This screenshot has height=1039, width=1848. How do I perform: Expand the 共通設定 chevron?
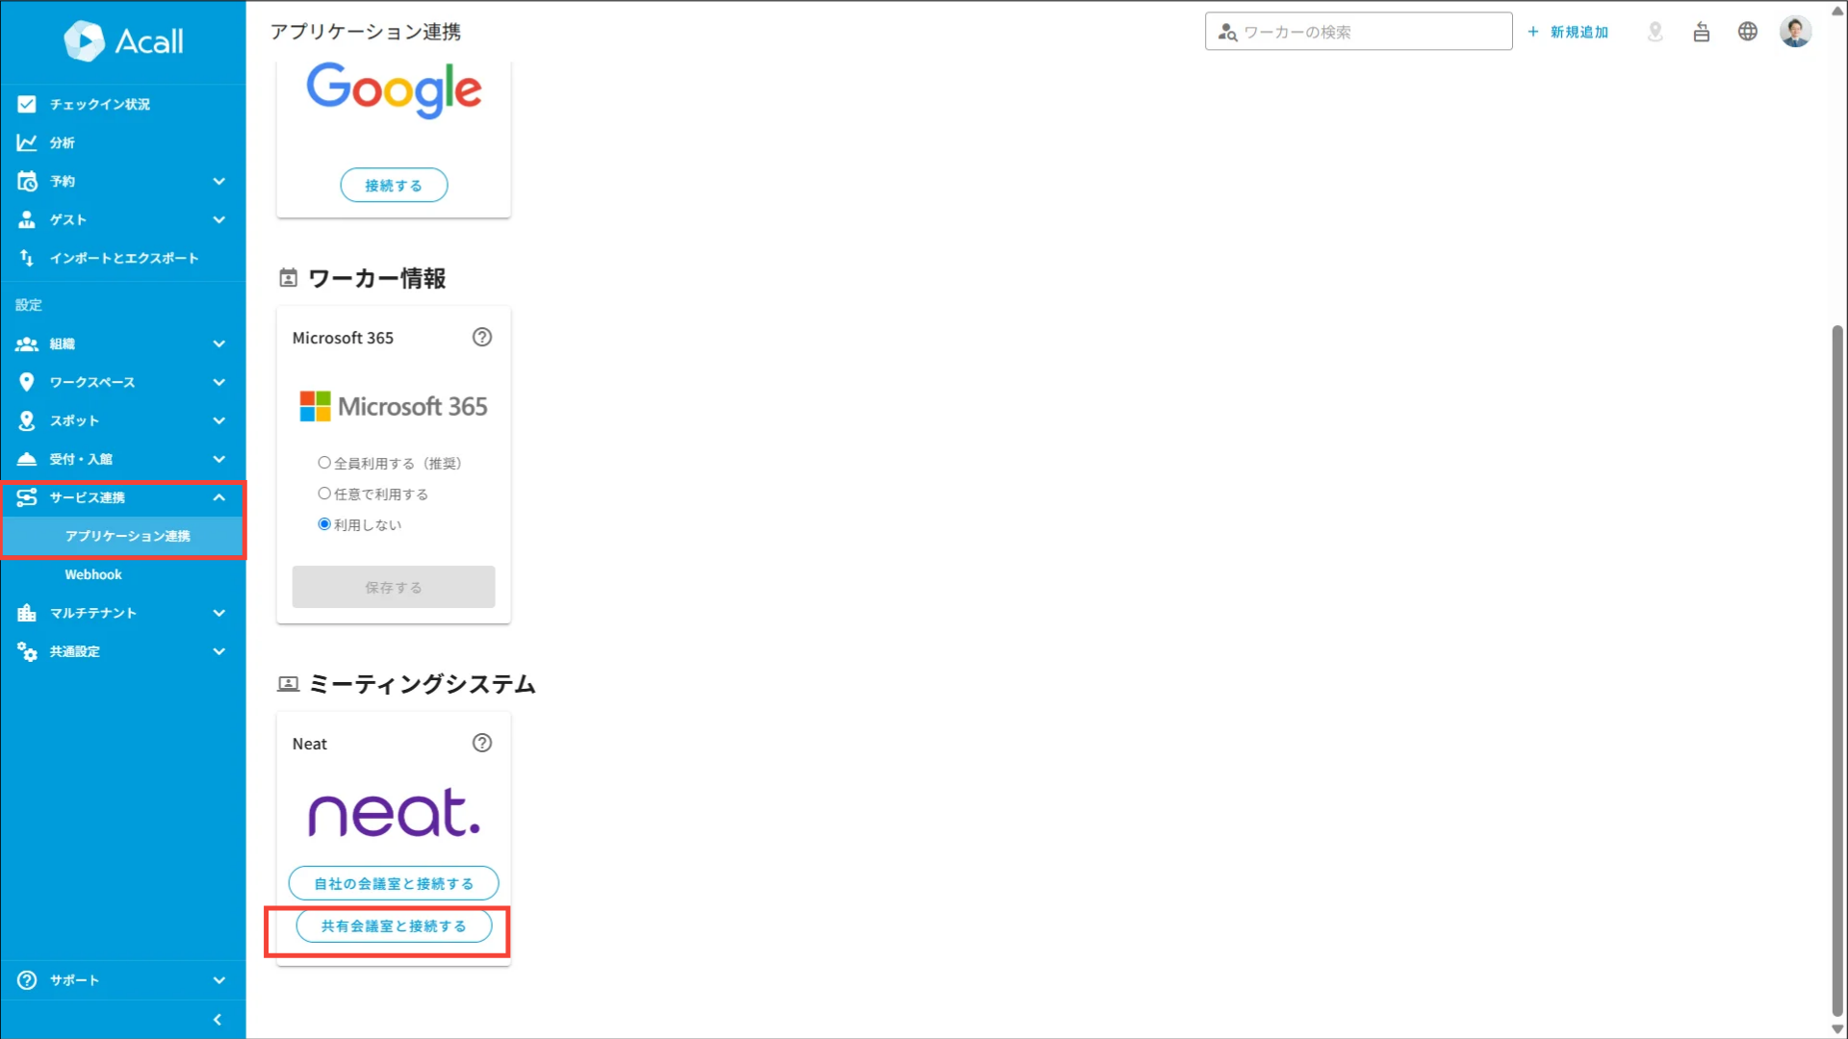click(219, 651)
